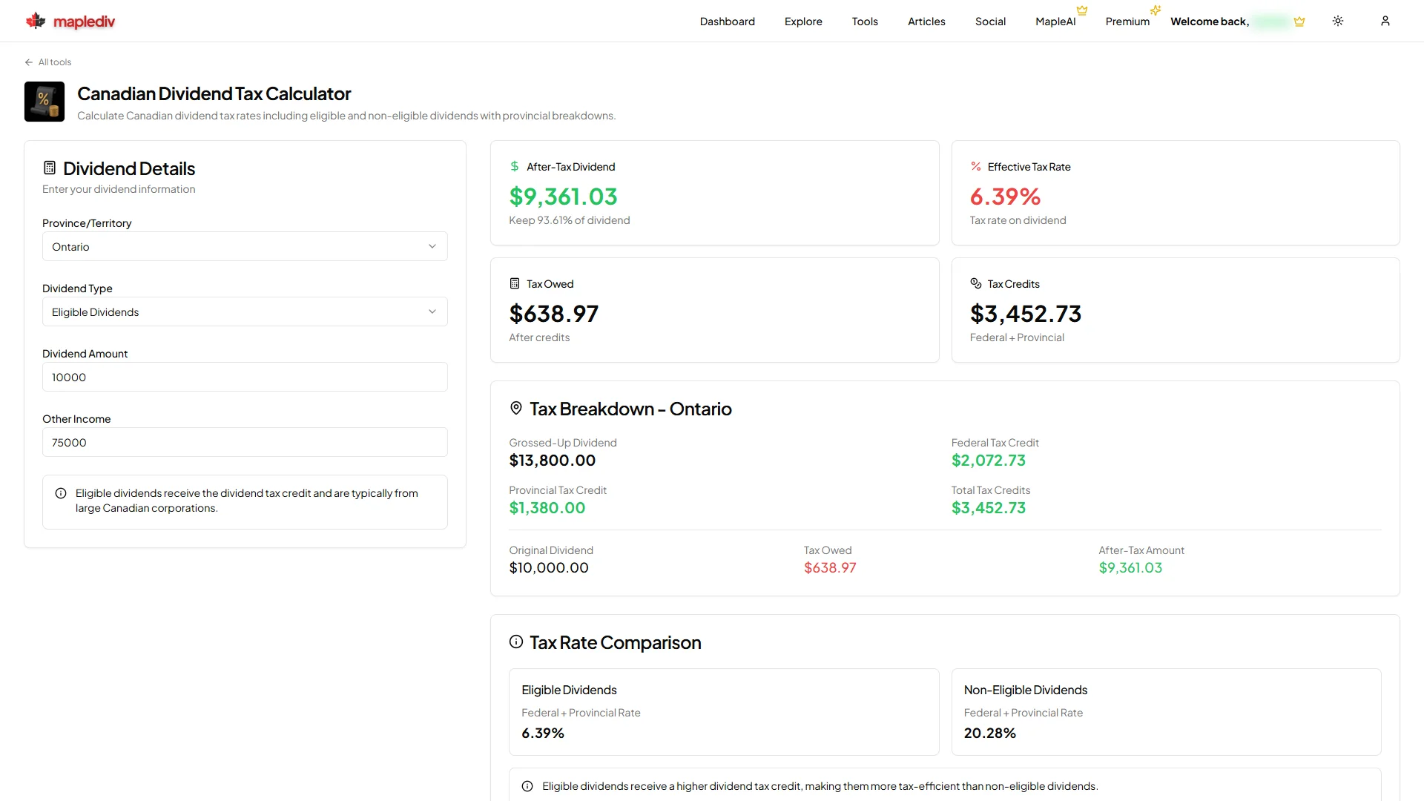Click the percent icon on Effective Tax Rate
Viewport: 1424px width, 801px height.
point(976,166)
